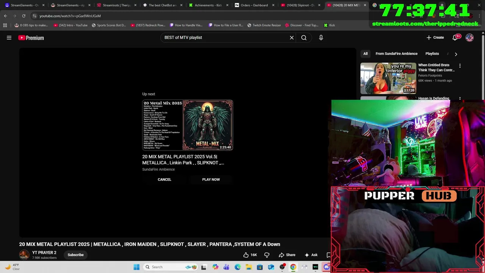Open the 8 OBS tips bookmark

(x=31, y=25)
